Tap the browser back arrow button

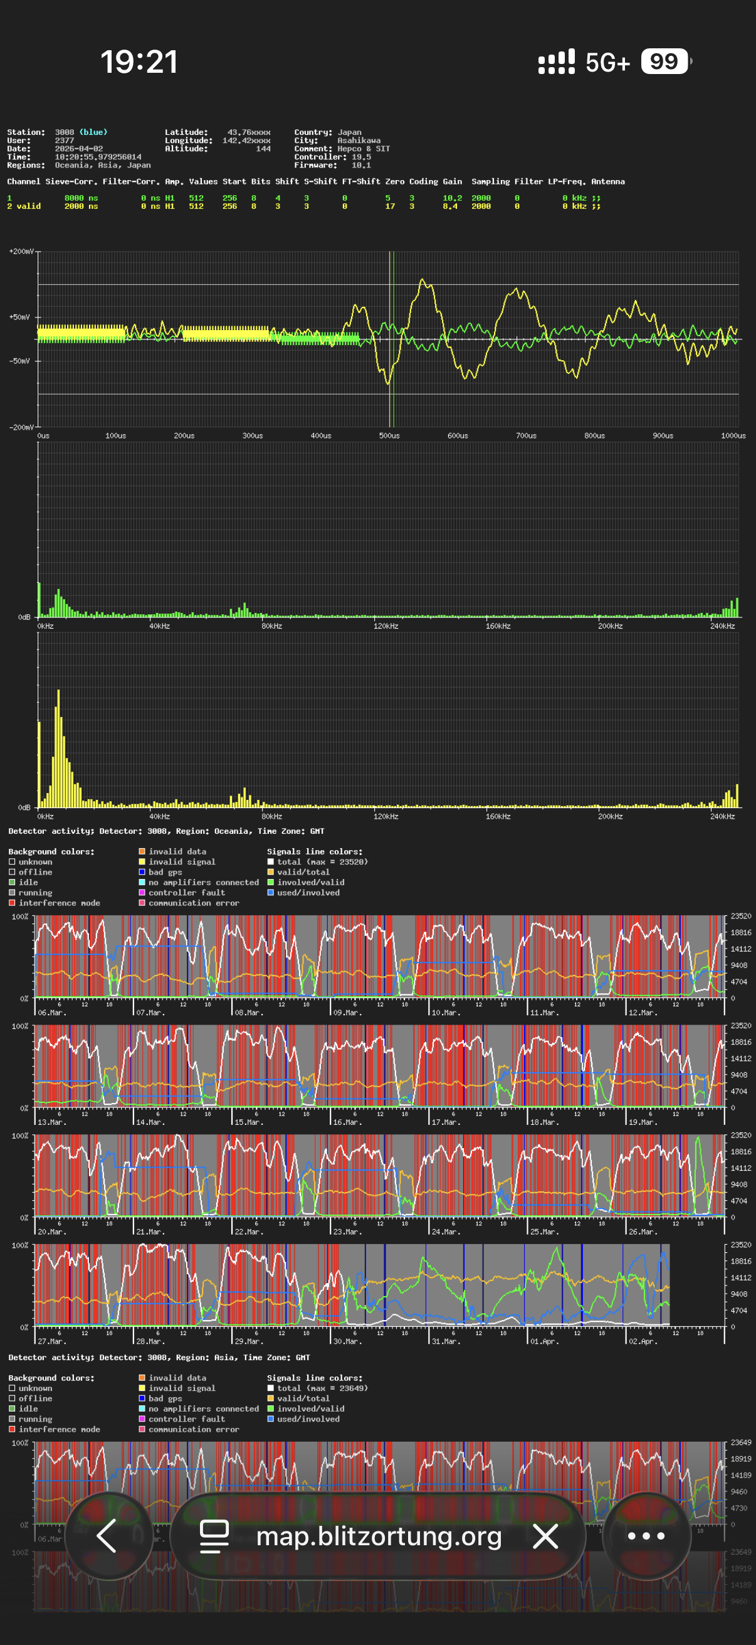tap(107, 1536)
